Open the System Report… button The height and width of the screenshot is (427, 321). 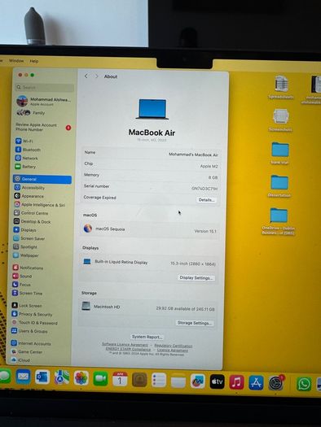[x=147, y=337]
